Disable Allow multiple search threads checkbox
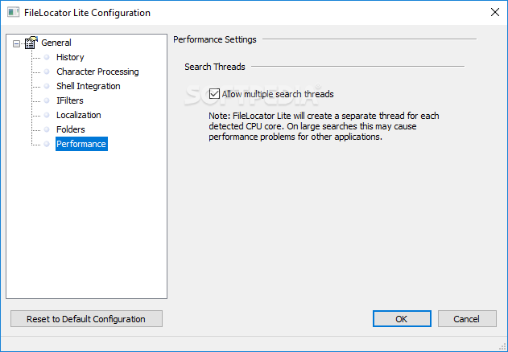 click(x=214, y=94)
